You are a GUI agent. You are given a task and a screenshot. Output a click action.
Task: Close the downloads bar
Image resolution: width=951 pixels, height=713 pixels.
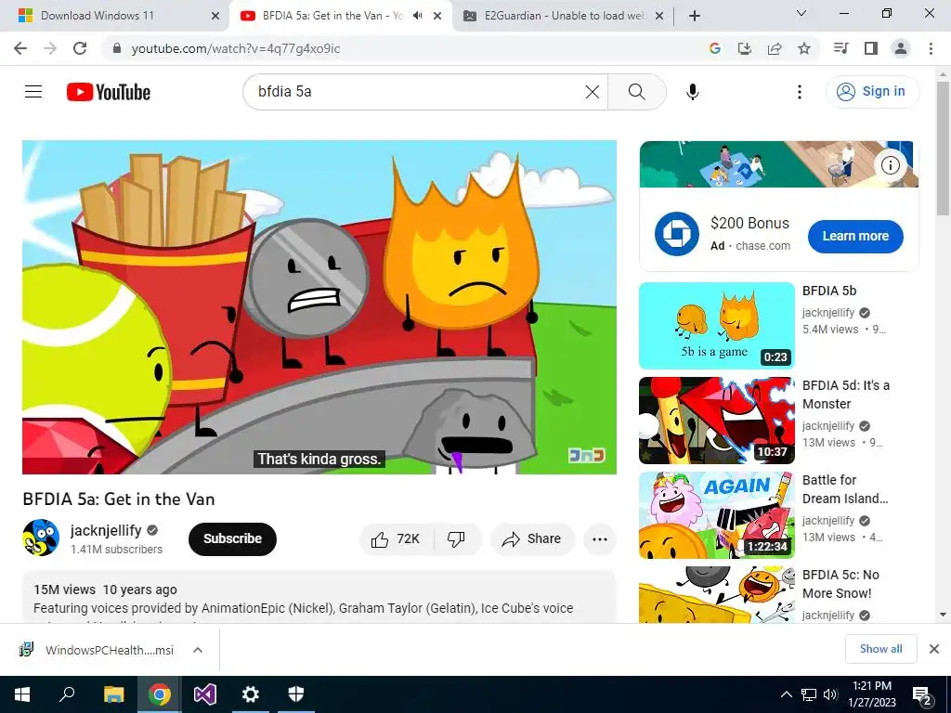pyautogui.click(x=934, y=649)
